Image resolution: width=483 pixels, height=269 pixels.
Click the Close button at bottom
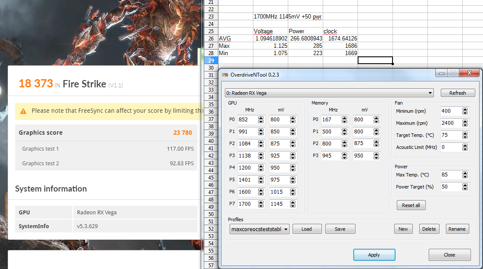coord(449,255)
